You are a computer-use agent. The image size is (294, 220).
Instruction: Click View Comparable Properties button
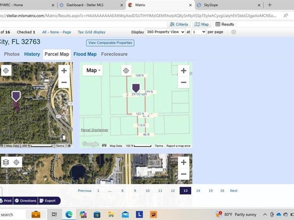tap(110, 43)
